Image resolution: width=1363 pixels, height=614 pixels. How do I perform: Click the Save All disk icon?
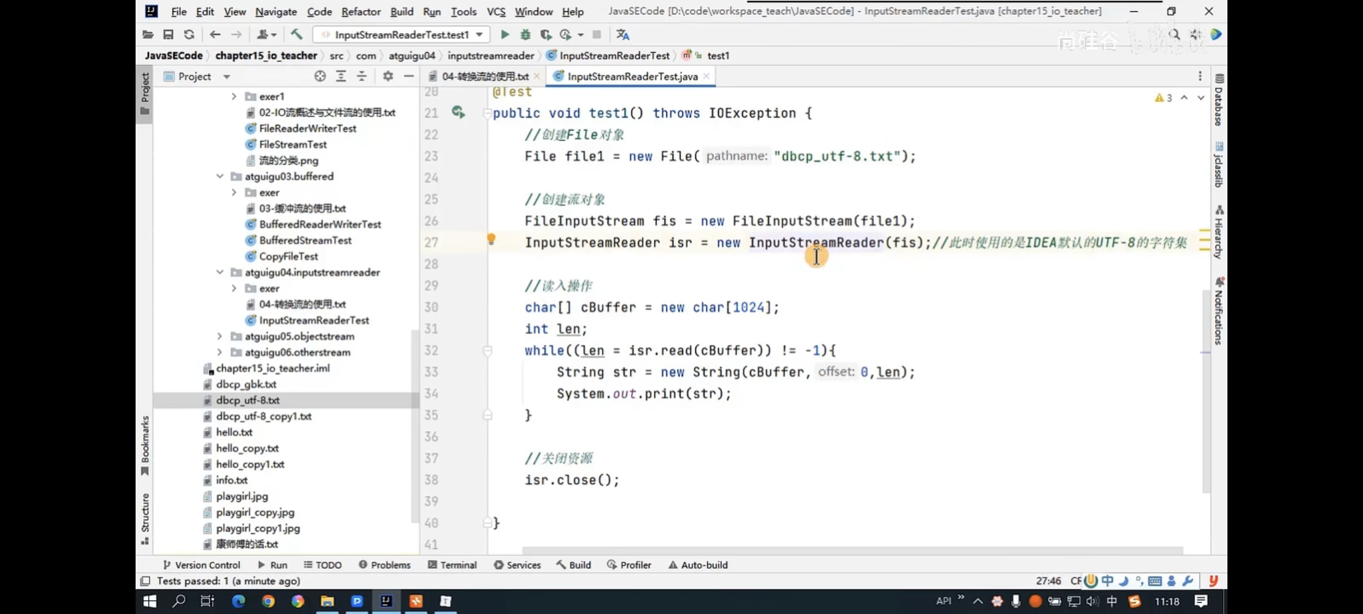pyautogui.click(x=168, y=35)
